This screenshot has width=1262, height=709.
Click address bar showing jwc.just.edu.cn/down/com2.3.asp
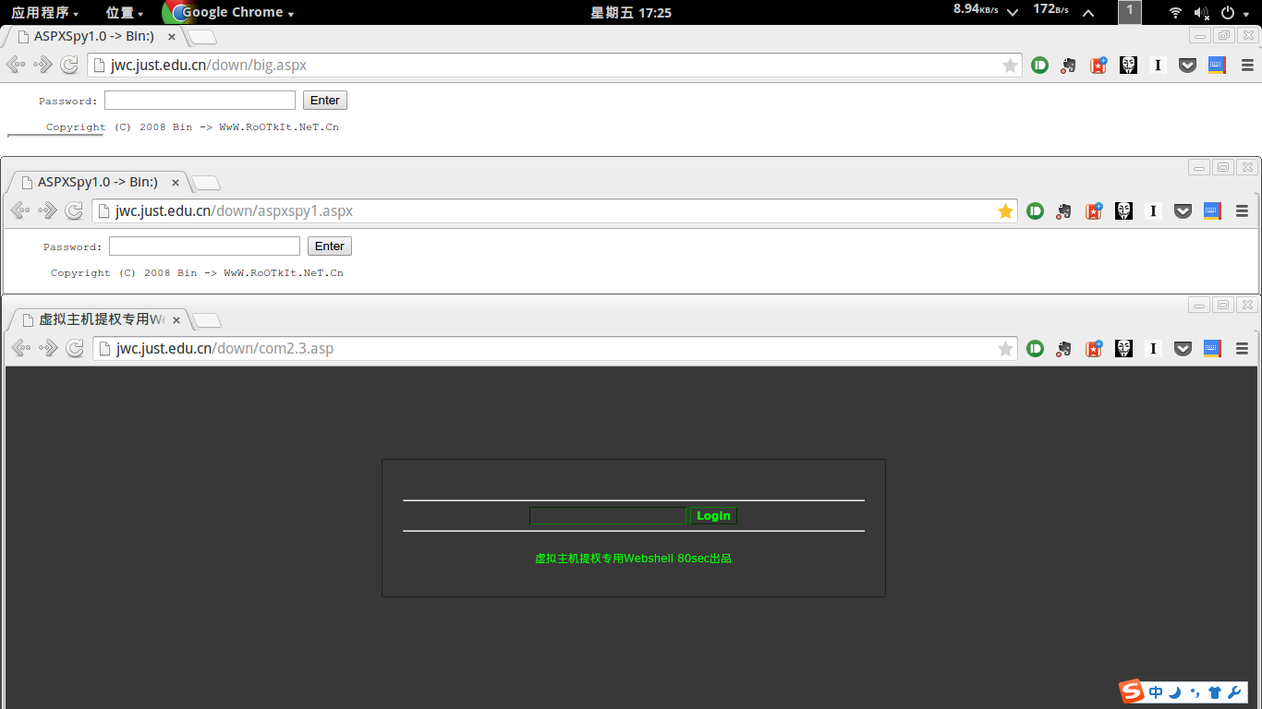(554, 348)
